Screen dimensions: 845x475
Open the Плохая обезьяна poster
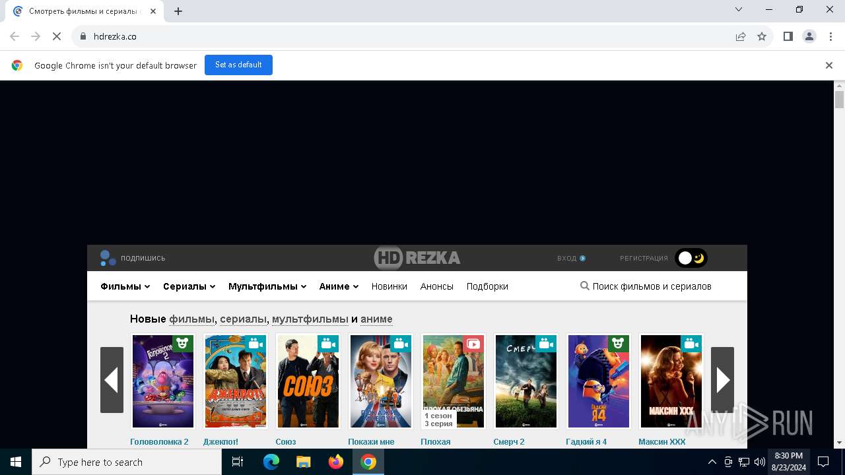(x=454, y=381)
